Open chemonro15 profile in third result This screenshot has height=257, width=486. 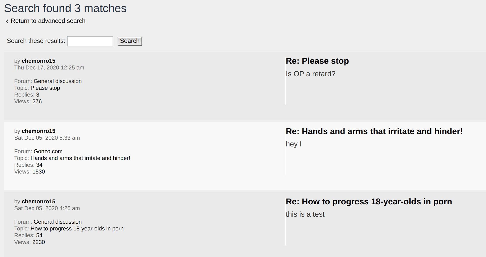38,202
